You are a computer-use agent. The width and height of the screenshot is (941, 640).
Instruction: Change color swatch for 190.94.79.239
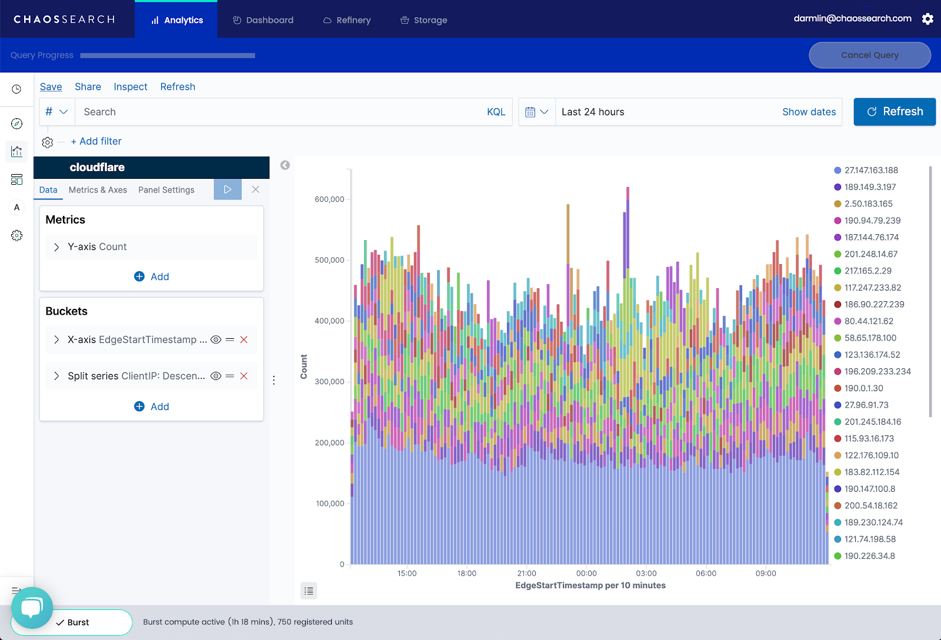click(837, 221)
